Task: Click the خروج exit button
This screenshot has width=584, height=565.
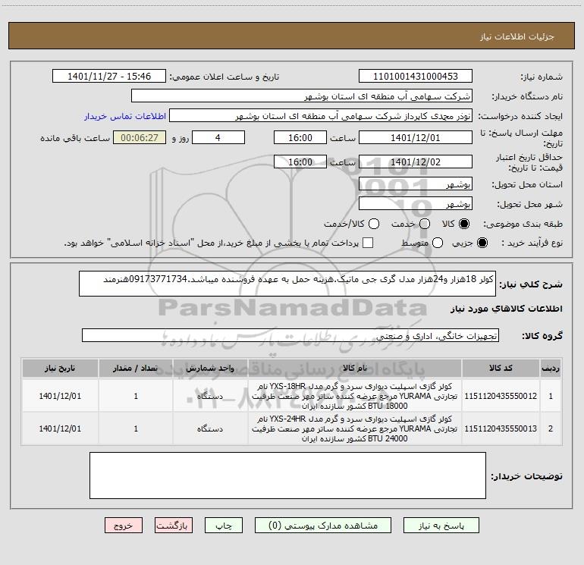Action: pyautogui.click(x=124, y=526)
